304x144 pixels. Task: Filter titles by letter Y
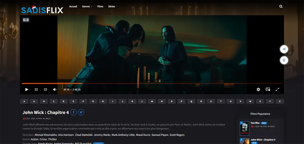270,101
